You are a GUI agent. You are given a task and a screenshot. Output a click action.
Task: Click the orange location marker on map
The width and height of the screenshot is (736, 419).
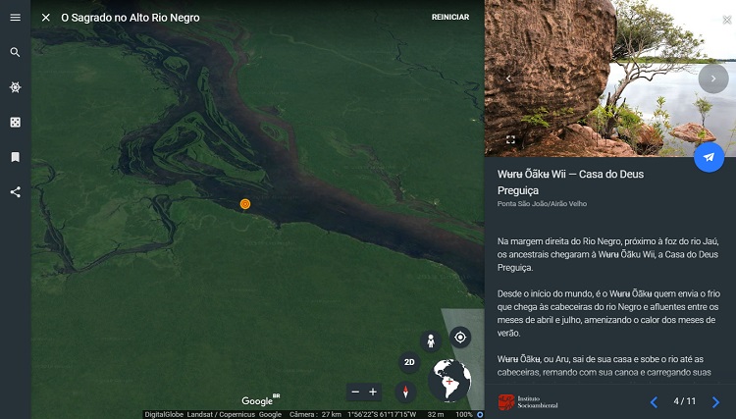[x=245, y=204]
